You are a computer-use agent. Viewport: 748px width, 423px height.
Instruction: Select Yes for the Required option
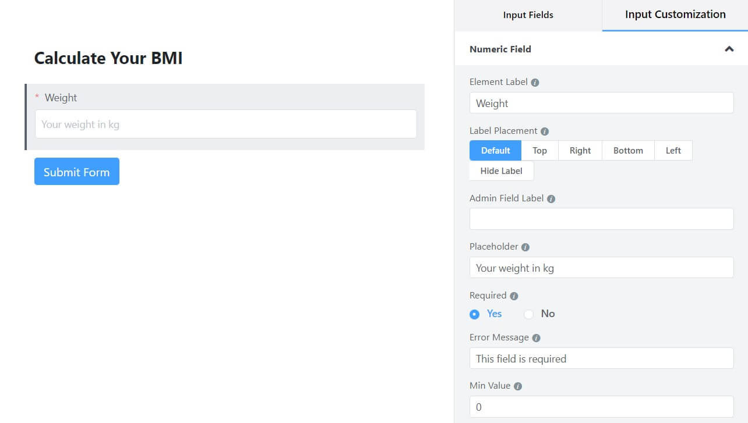(475, 314)
